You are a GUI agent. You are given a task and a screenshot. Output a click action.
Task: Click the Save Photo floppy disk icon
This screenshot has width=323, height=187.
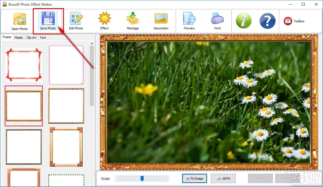(x=48, y=18)
